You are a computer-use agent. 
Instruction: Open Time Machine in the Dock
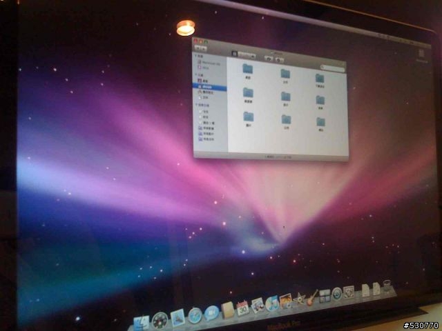(x=336, y=294)
